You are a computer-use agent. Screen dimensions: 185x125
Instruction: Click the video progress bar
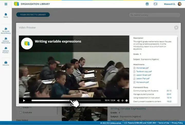click(66, 101)
